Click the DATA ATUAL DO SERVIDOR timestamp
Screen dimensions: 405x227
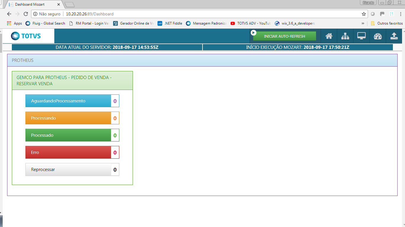[x=136, y=47]
